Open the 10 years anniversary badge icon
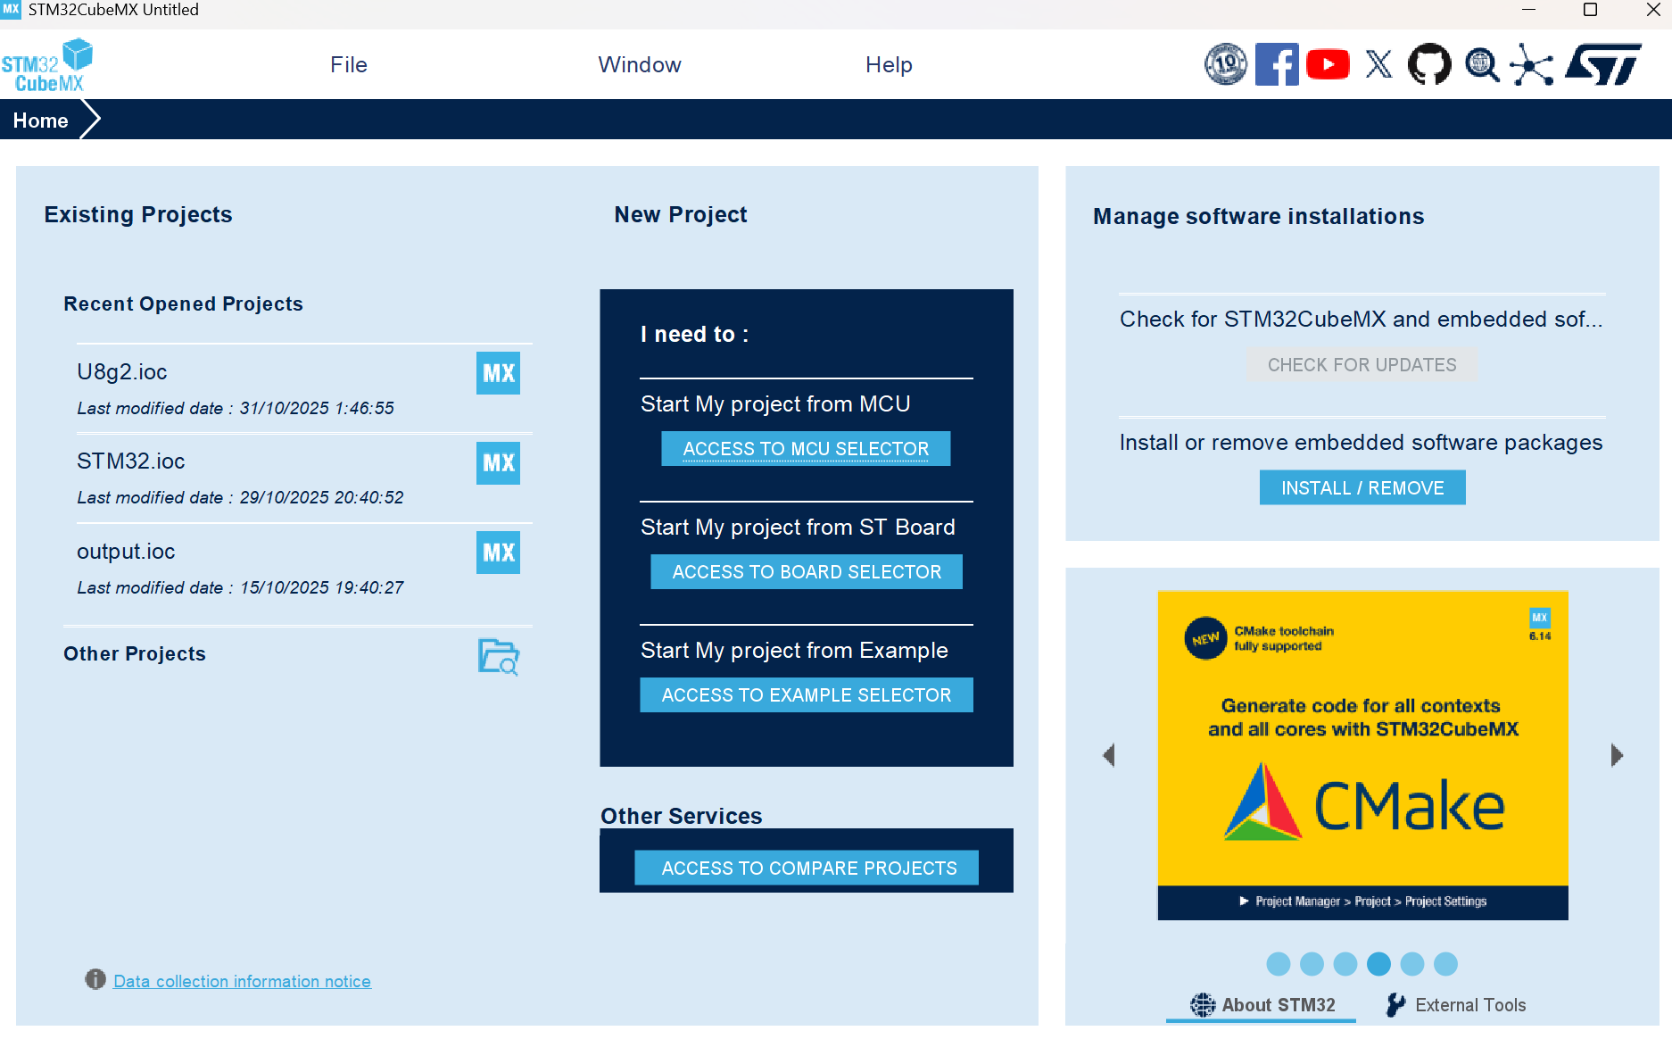 tap(1226, 64)
